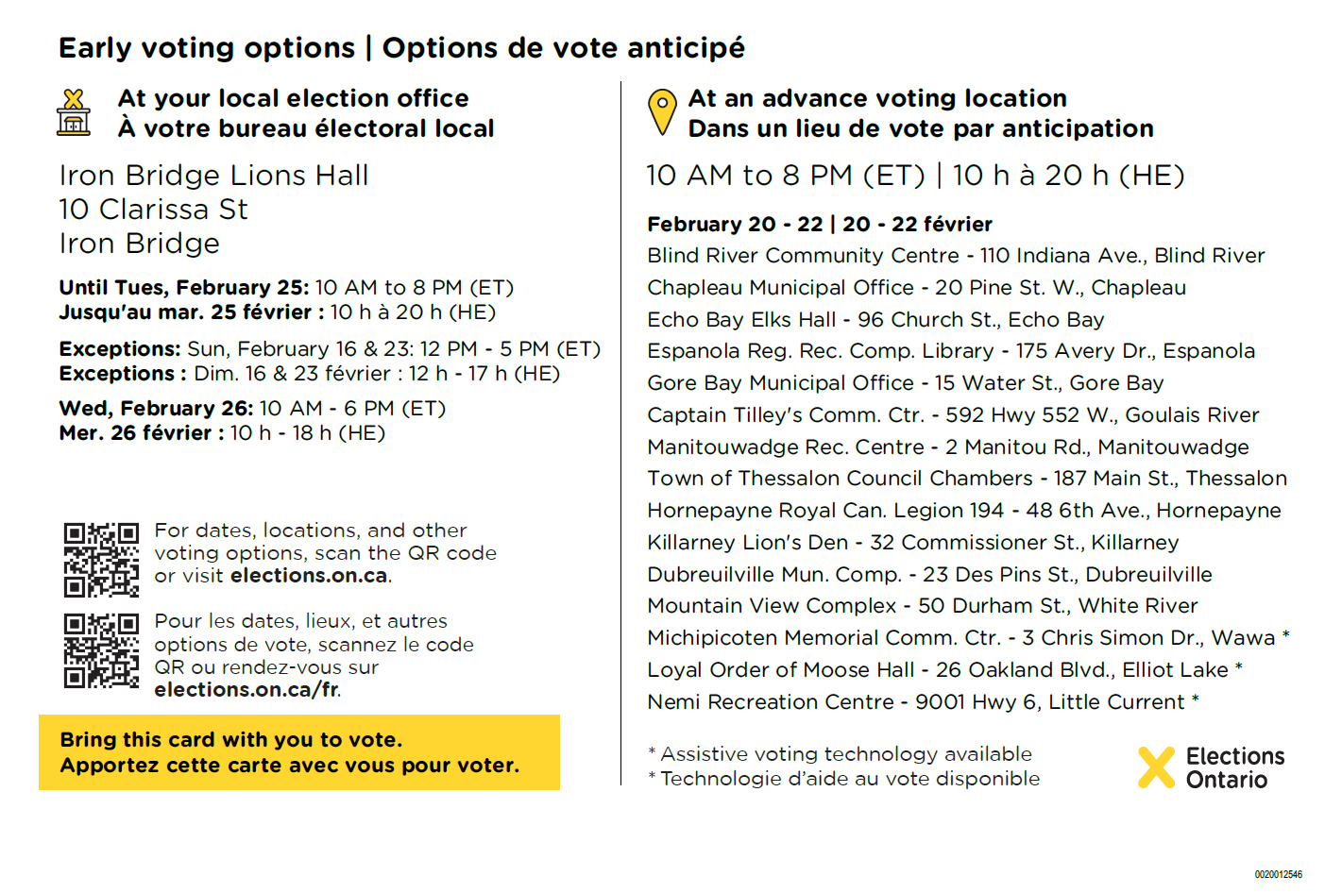This screenshot has height=893, width=1342.
Task: Click the Nemi Recreation Centre line
Action: coord(923,702)
